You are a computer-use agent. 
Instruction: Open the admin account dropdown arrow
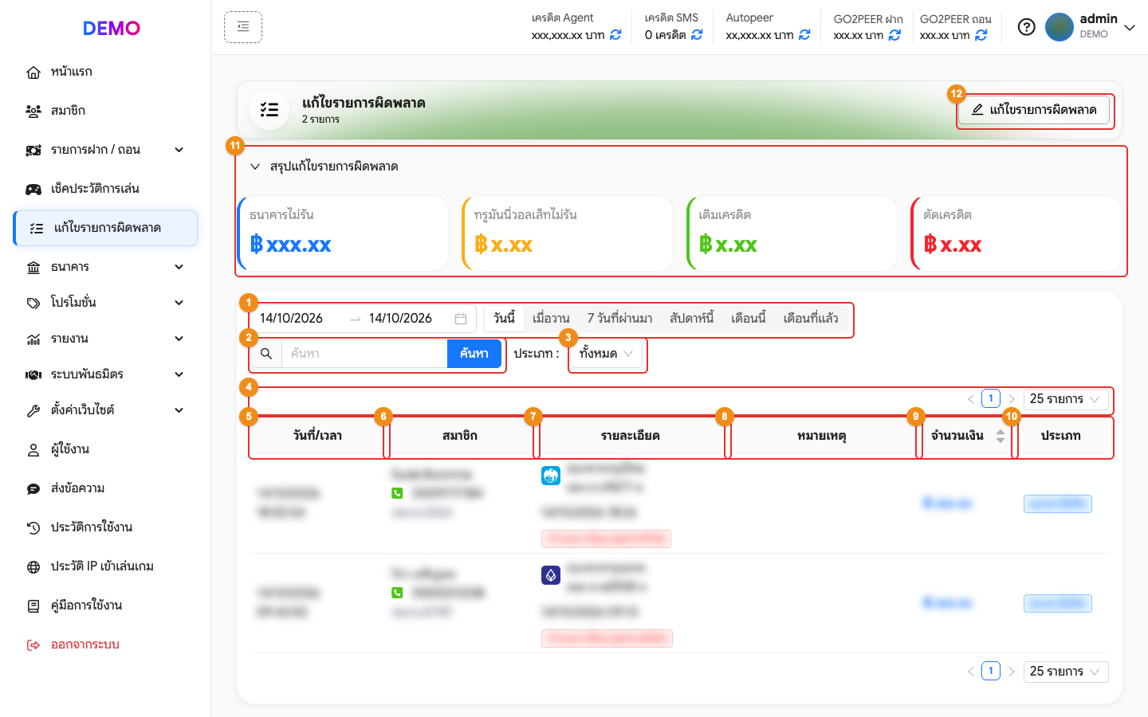pos(1130,27)
